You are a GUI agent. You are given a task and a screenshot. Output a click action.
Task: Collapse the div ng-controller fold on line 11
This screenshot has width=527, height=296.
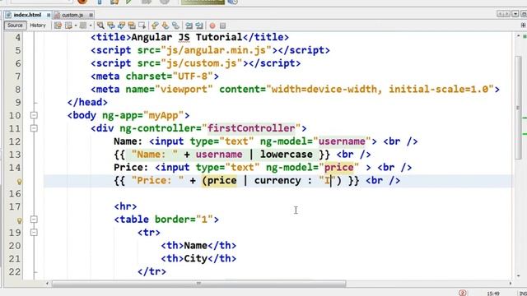click(34, 128)
